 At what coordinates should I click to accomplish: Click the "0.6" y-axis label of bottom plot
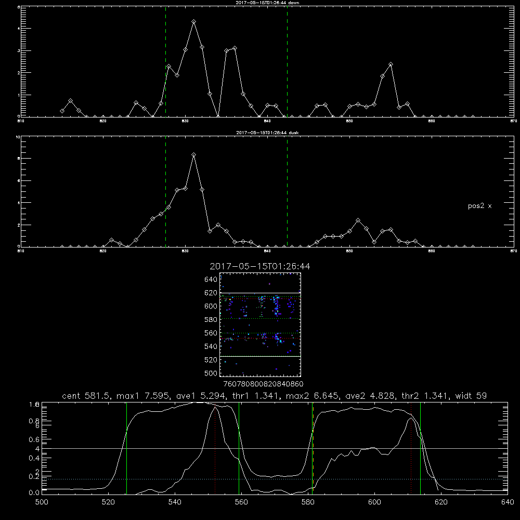(x=34, y=439)
